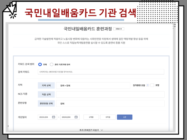Open the start date calendar icon
This screenshot has height=140, width=187.
click(54, 117)
